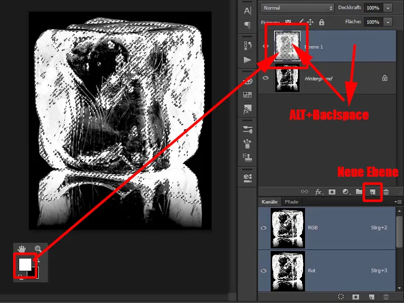Click Channels scrollbar down arrow
Image resolution: width=404 pixels, height=303 pixels.
pyautogui.click(x=399, y=288)
